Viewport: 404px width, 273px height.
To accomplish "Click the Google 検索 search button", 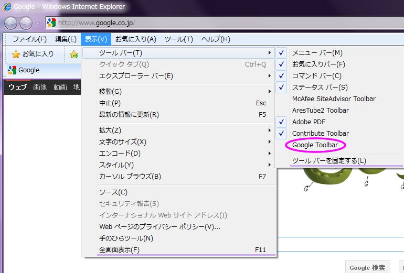I will [367, 268].
